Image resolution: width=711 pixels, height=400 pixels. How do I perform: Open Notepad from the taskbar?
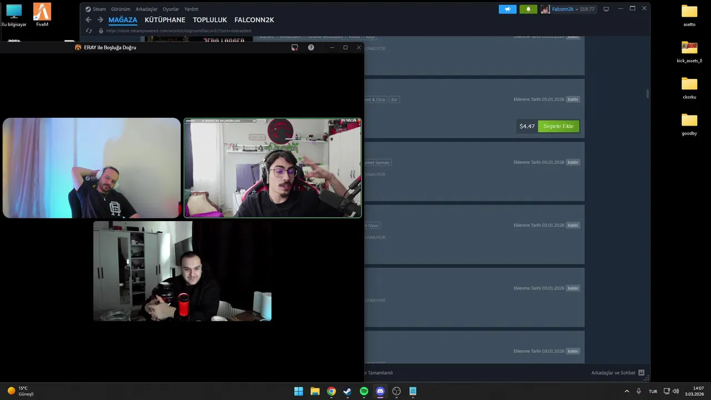(413, 391)
